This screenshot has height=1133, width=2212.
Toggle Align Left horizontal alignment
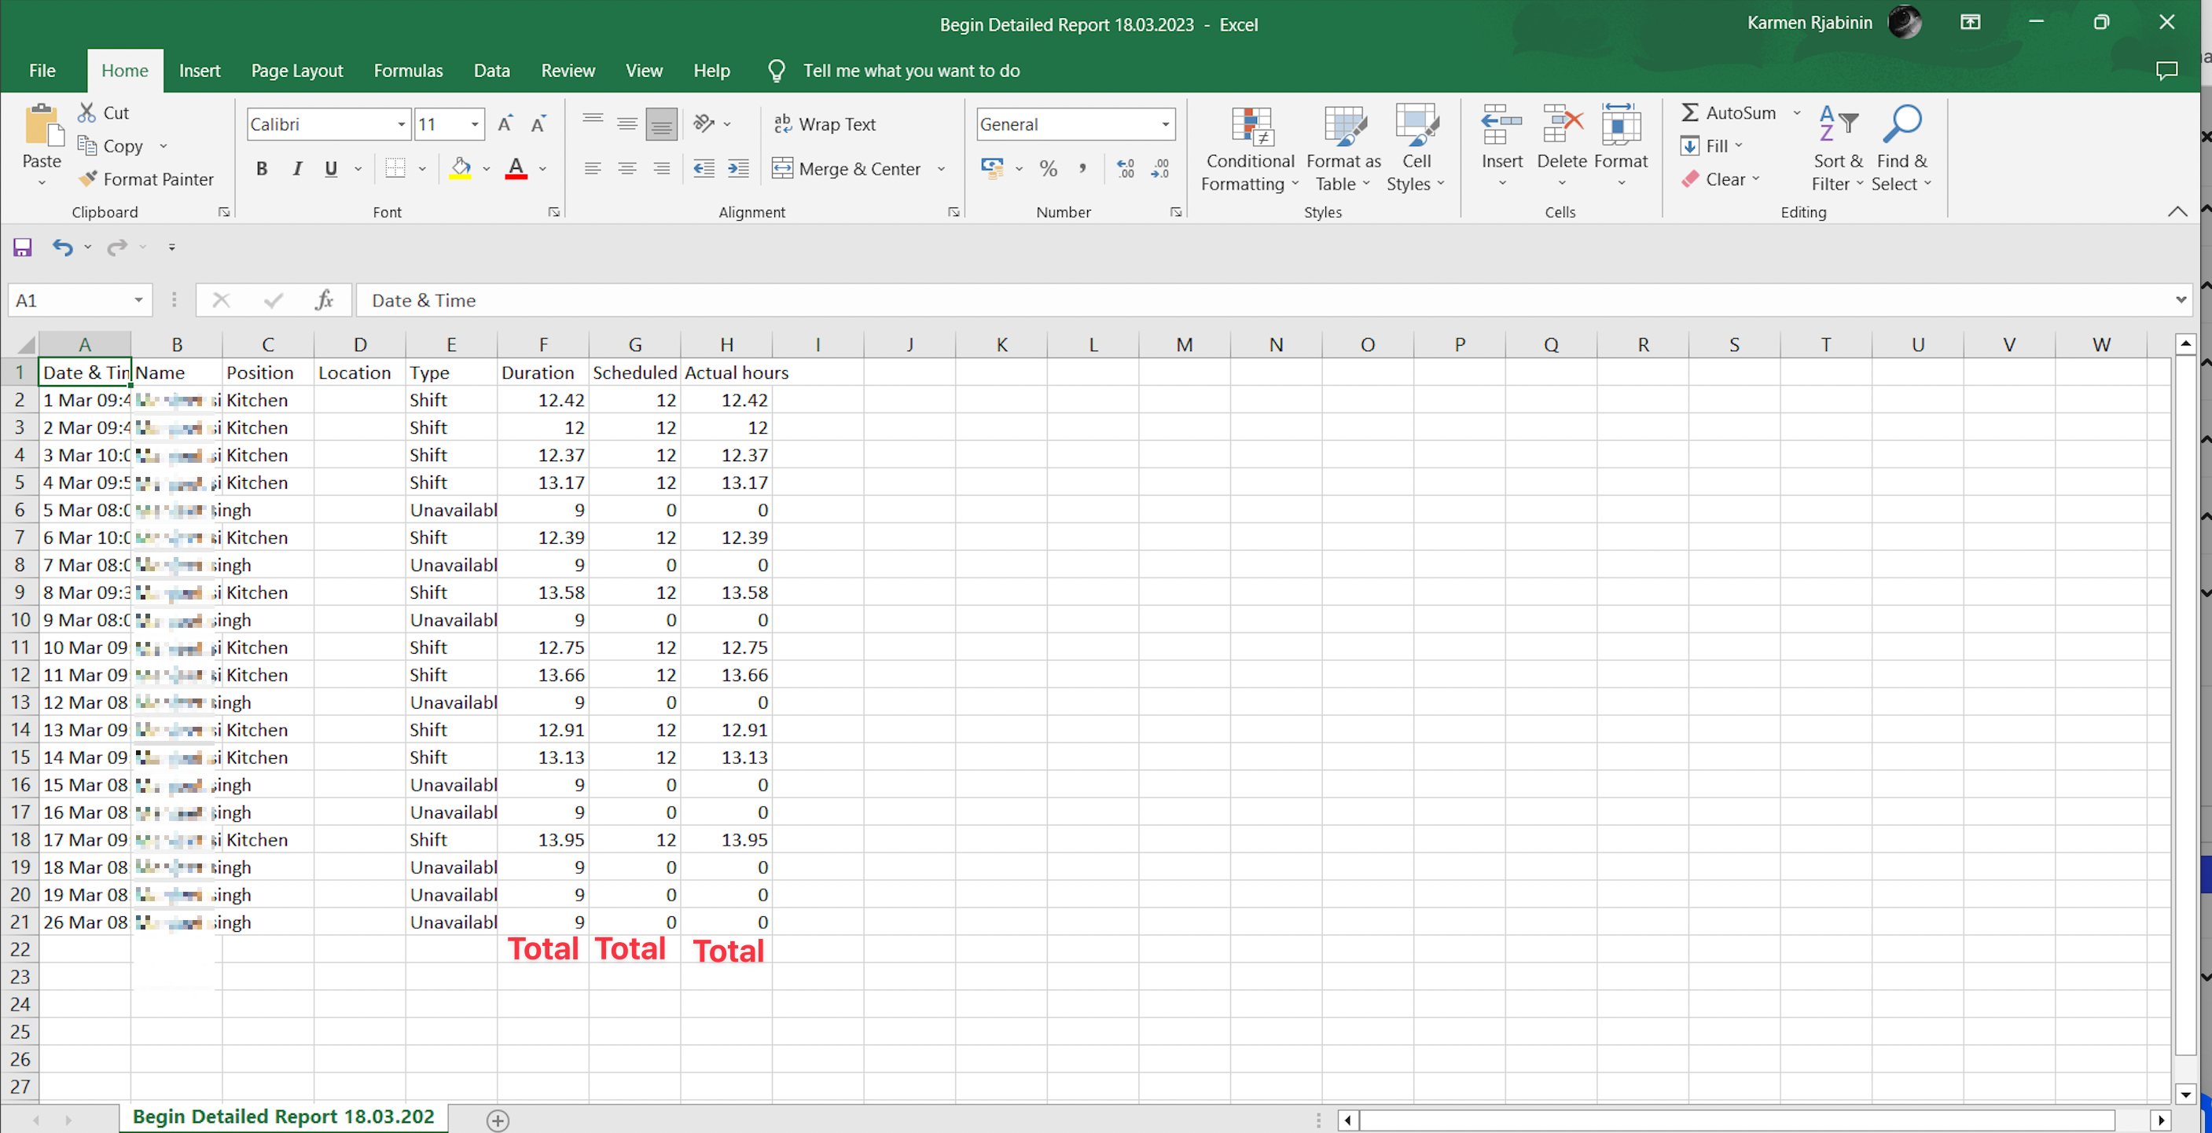(593, 168)
